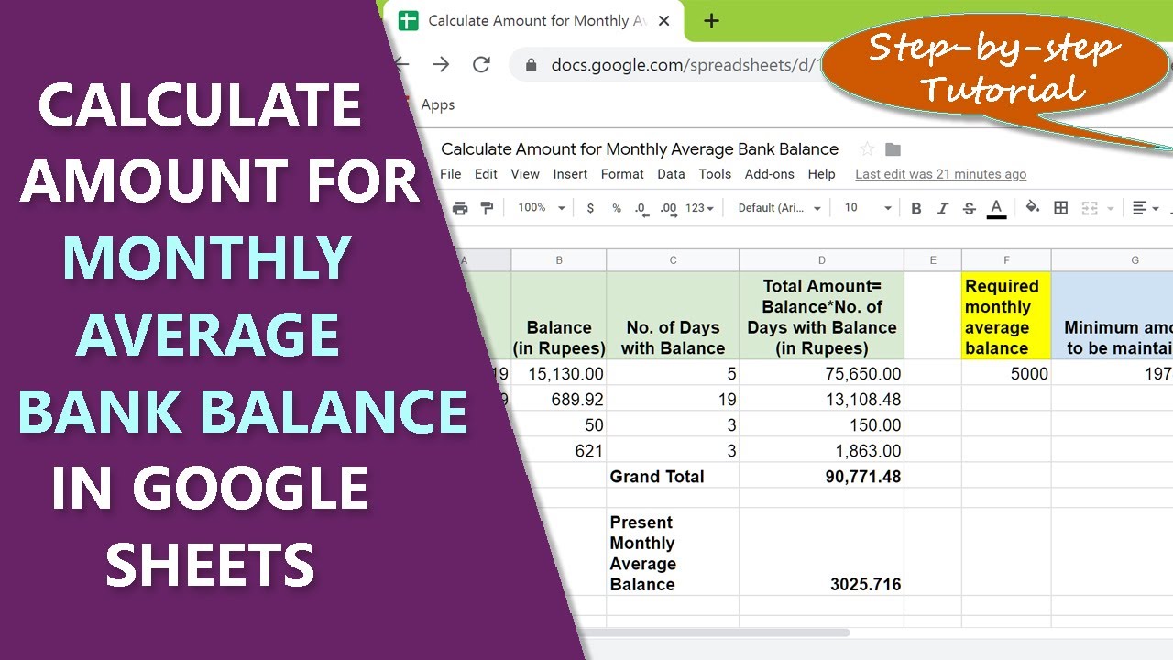Viewport: 1173px width, 660px height.
Task: Toggle italic formatting
Action: [x=942, y=208]
